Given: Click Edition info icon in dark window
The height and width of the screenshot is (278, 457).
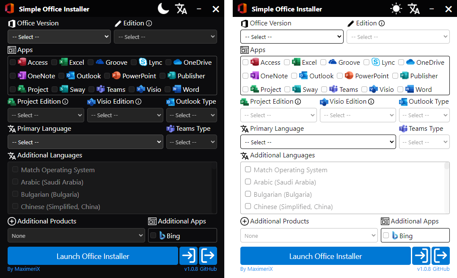Looking at the screenshot, I should (149, 24).
